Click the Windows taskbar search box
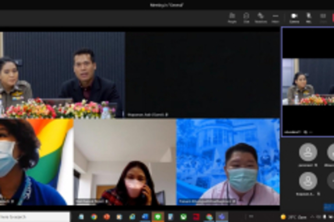334x222 pixels. pos(35,217)
